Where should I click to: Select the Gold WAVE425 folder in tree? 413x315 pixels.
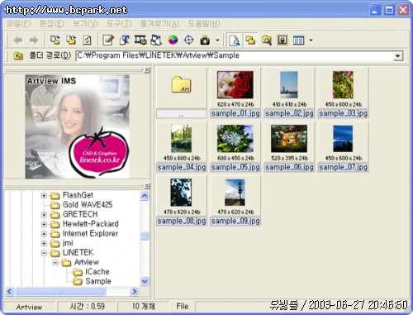tap(88, 205)
